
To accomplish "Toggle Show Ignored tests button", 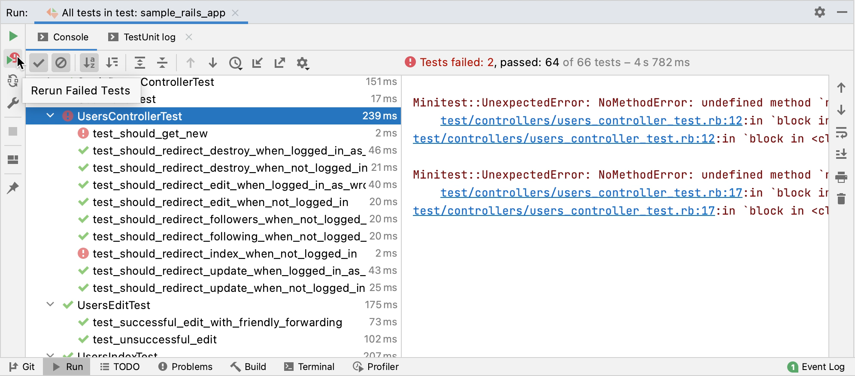I will [x=61, y=63].
